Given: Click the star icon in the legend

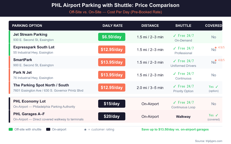Looking at the screenshot, I should [85, 130].
